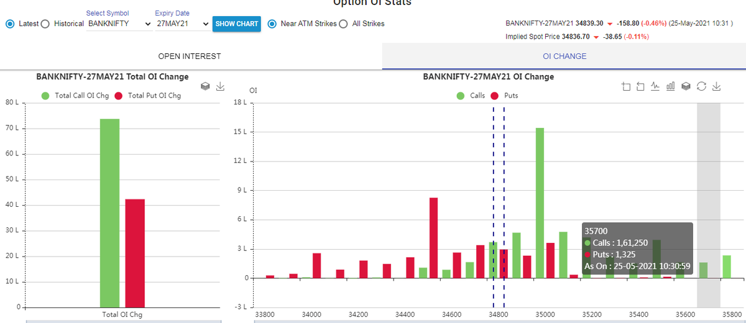Switch to the OPEN INTEREST tab
746x323 pixels.
(190, 56)
